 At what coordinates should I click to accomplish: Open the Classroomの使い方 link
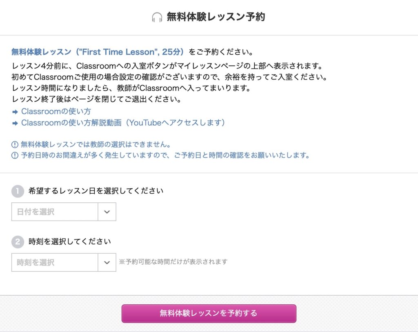[x=56, y=111]
